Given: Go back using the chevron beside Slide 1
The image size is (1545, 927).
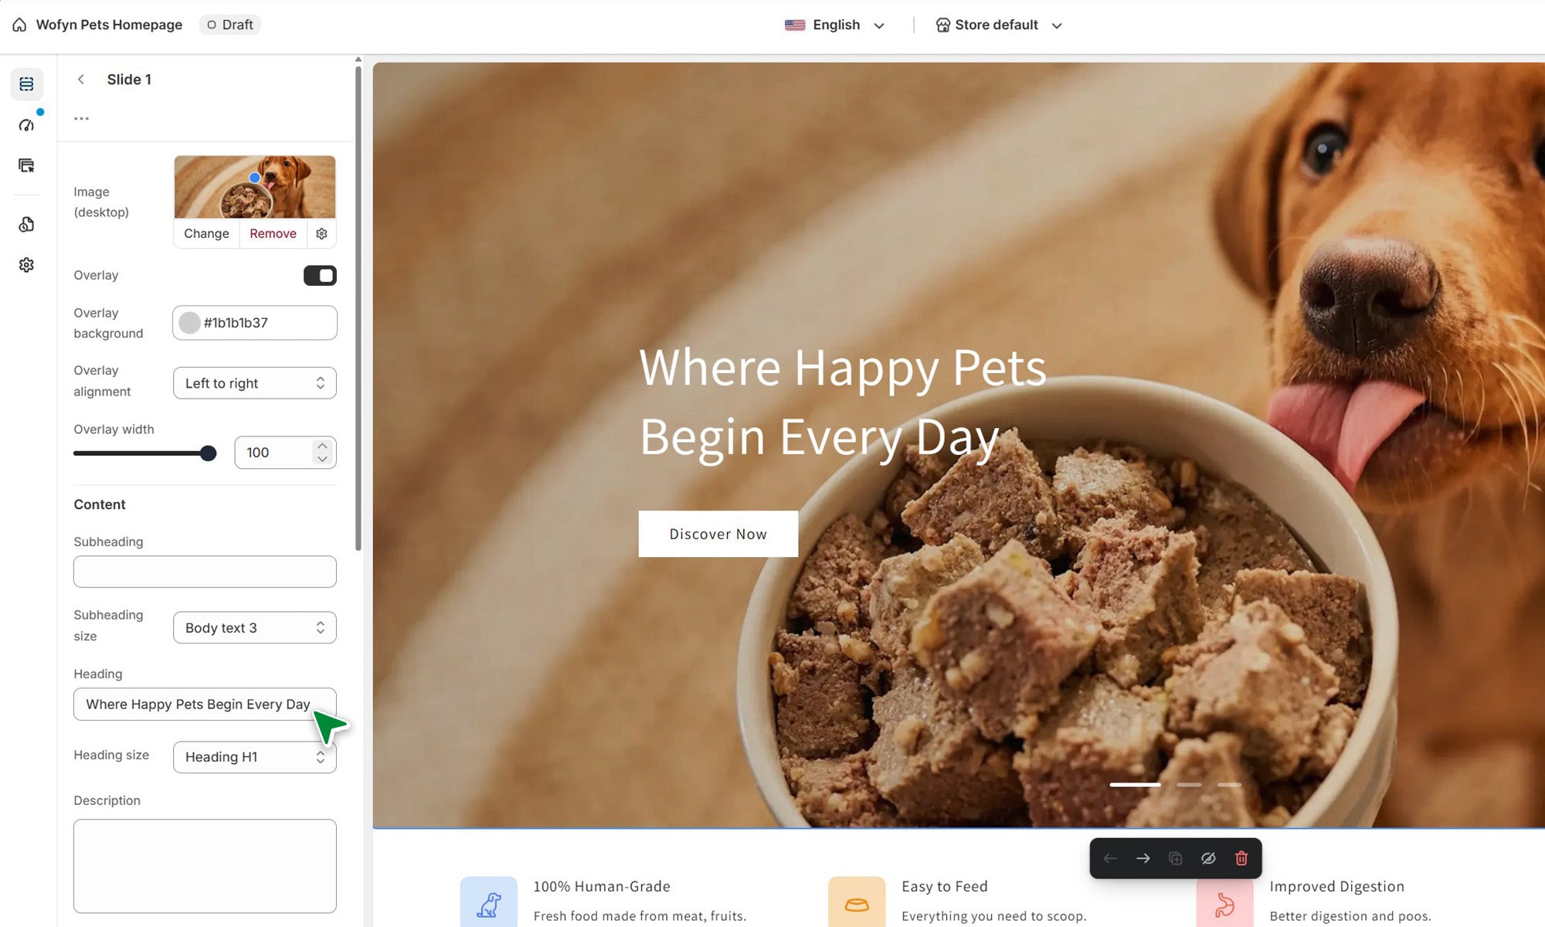Looking at the screenshot, I should pyautogui.click(x=81, y=80).
